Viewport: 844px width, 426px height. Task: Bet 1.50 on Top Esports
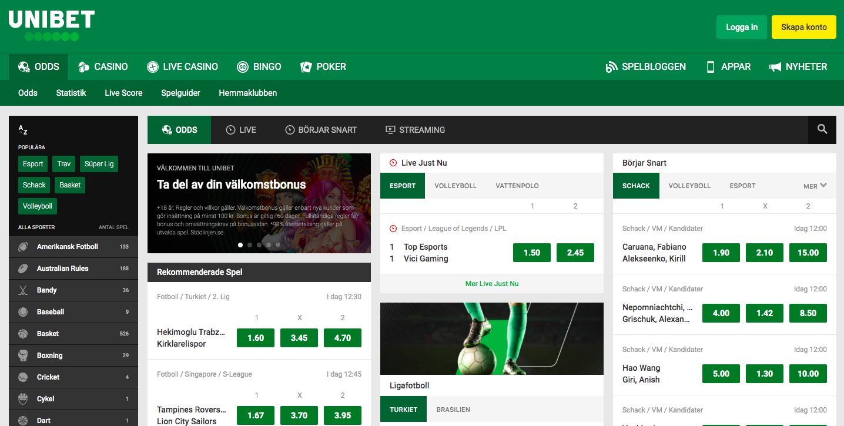531,252
